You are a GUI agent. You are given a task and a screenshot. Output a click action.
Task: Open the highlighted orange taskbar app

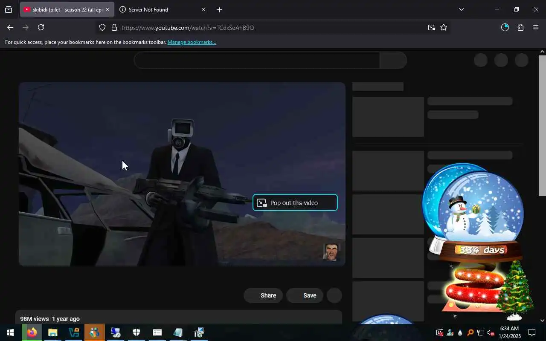(94, 332)
